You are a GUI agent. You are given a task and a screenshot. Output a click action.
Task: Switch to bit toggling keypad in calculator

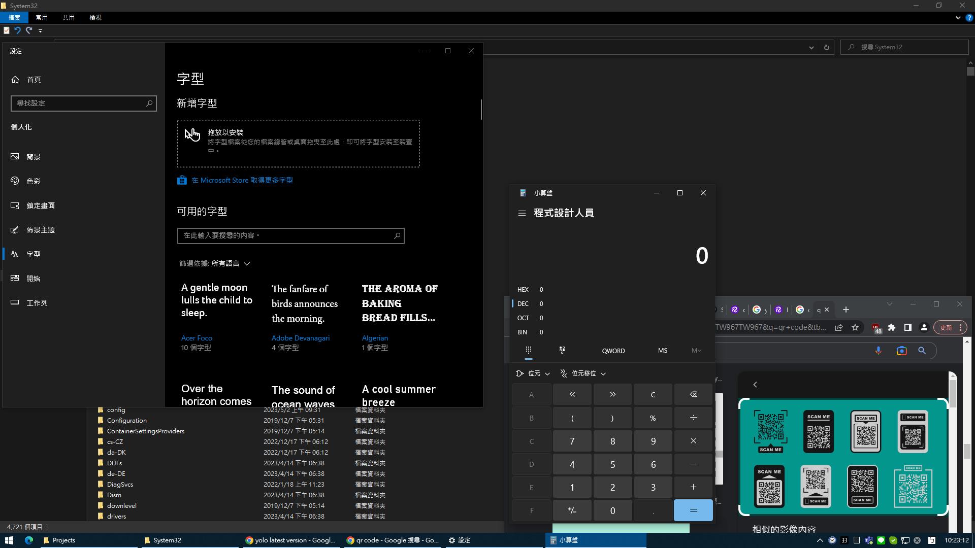562,350
